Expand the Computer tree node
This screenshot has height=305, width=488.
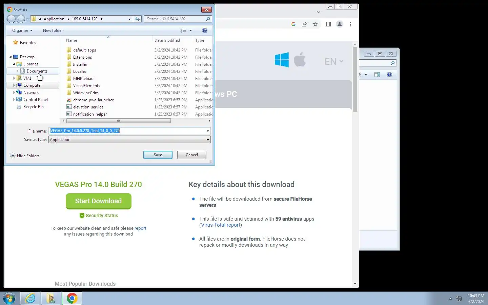[x=14, y=85]
